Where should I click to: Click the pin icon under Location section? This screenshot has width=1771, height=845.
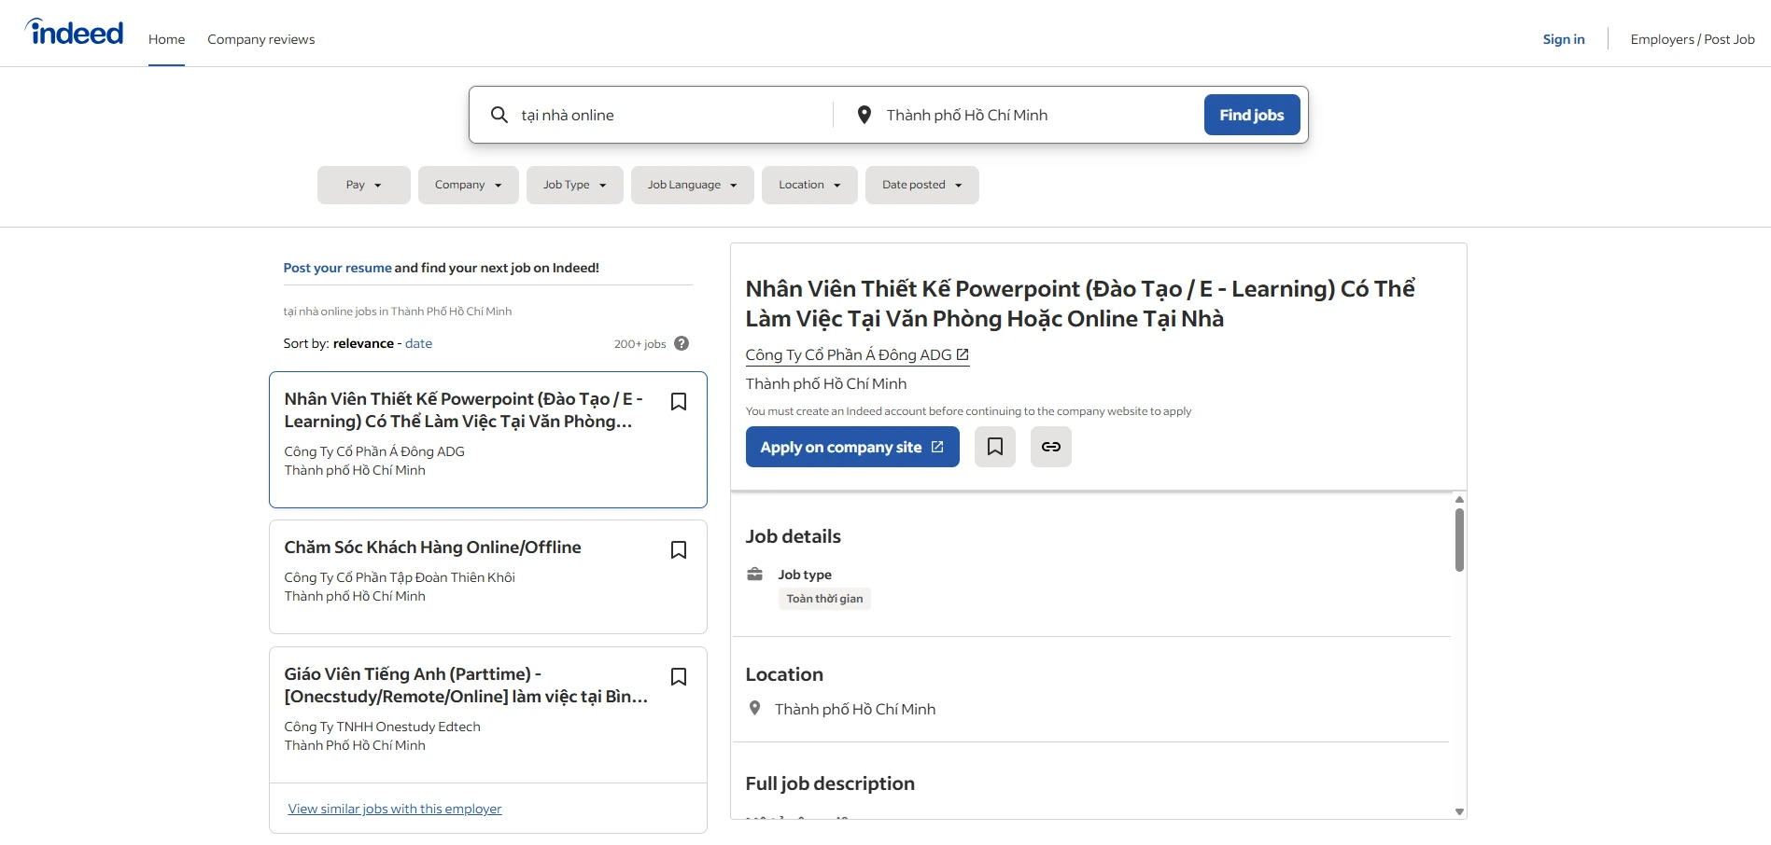coord(754,708)
